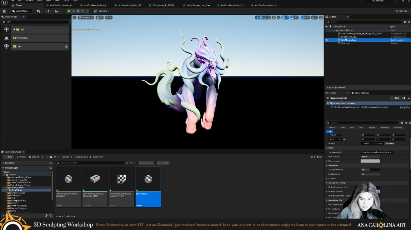
Task: Activate the Rotate gizmo tool
Action: (x=265, y=17)
